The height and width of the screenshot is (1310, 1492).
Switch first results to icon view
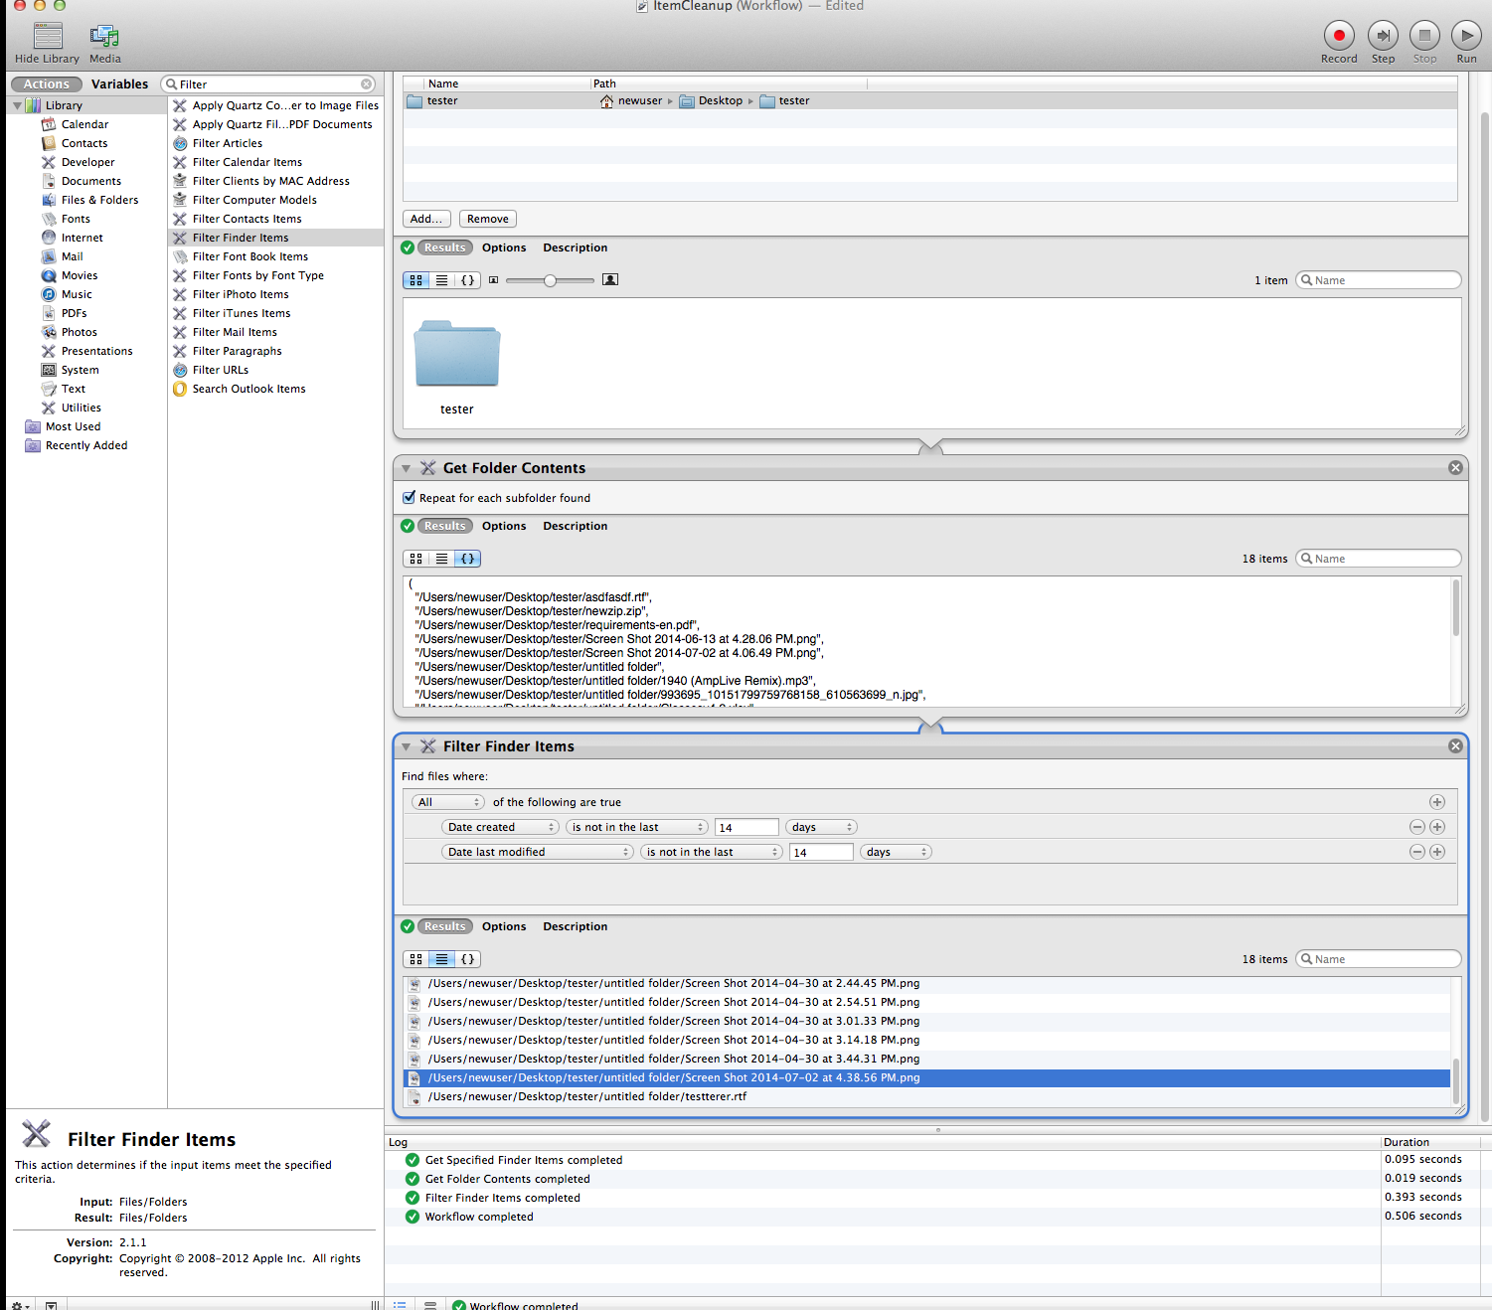coord(415,280)
